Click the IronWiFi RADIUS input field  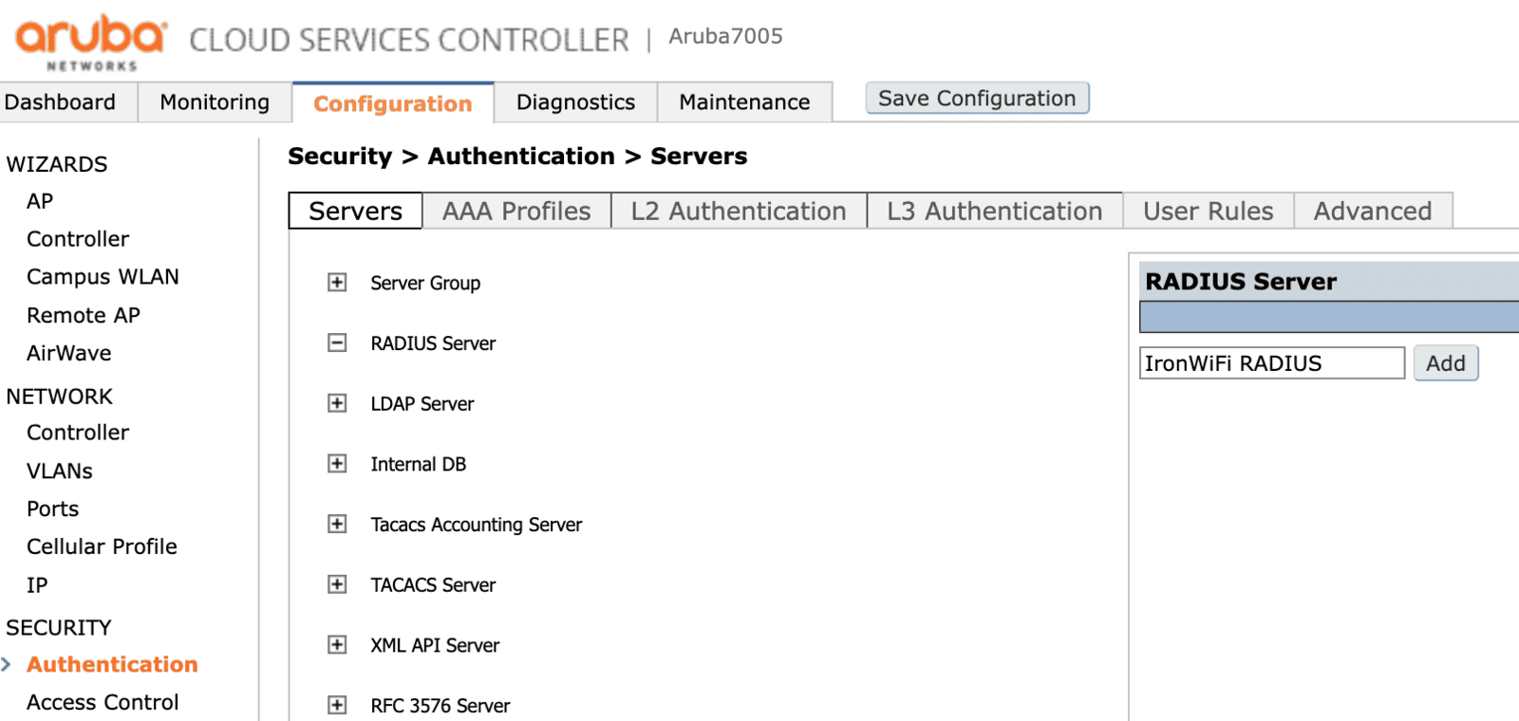tap(1272, 363)
